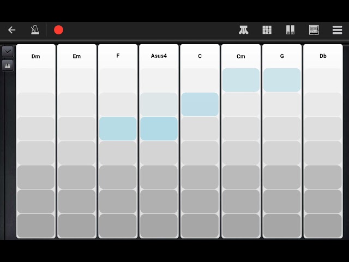Viewport: 349px width, 262px height.
Task: Tap the highlighted pad under Cm
Action: [x=241, y=80]
